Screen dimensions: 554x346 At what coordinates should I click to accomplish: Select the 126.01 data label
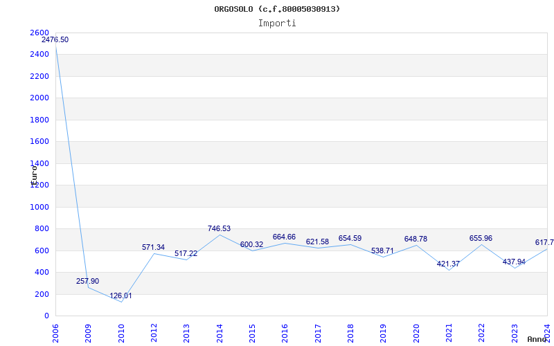click(x=120, y=295)
